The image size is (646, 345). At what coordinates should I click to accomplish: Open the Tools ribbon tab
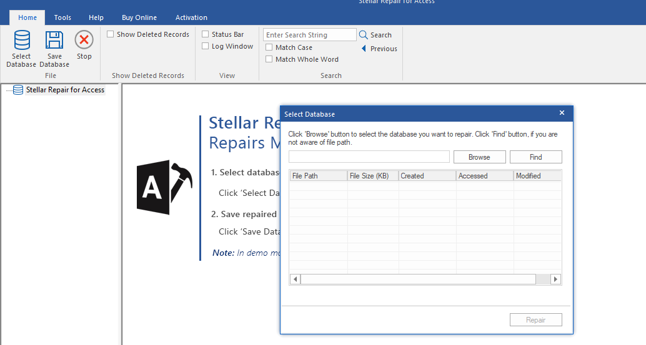(62, 17)
